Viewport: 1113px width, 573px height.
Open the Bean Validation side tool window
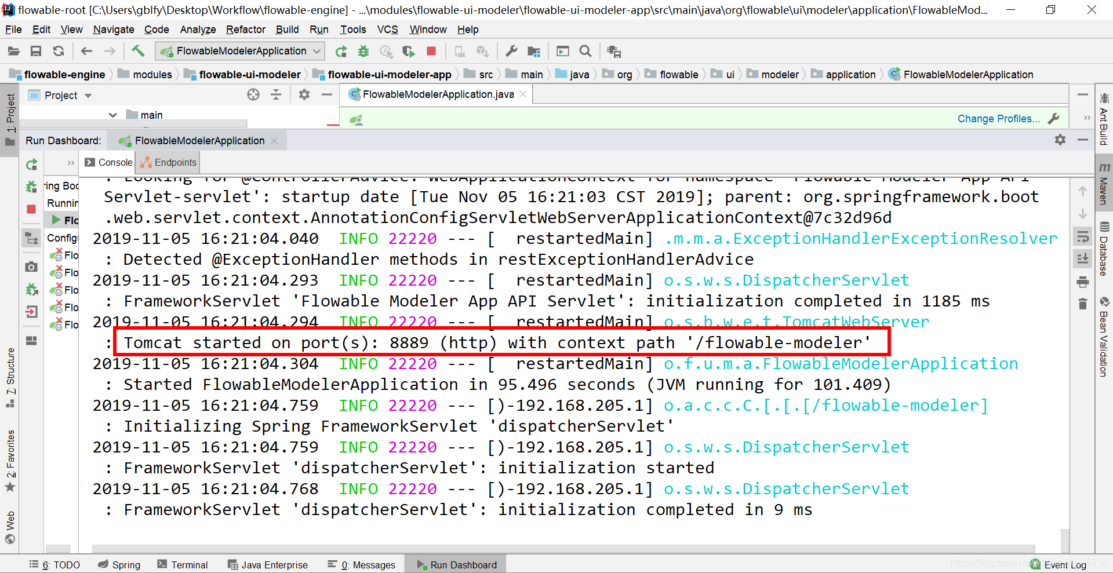[1104, 337]
